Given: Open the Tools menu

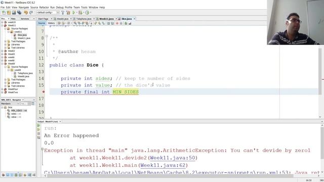Looking at the screenshot, I should pyautogui.click(x=84, y=7).
